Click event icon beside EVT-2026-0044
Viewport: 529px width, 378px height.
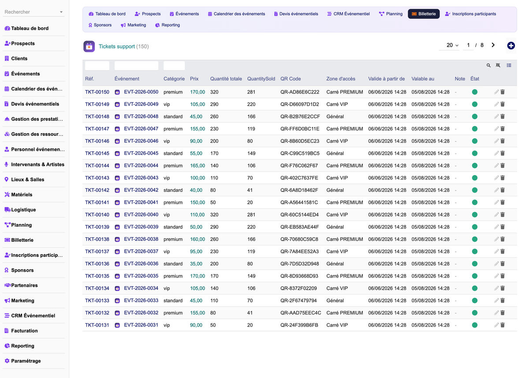pos(117,166)
